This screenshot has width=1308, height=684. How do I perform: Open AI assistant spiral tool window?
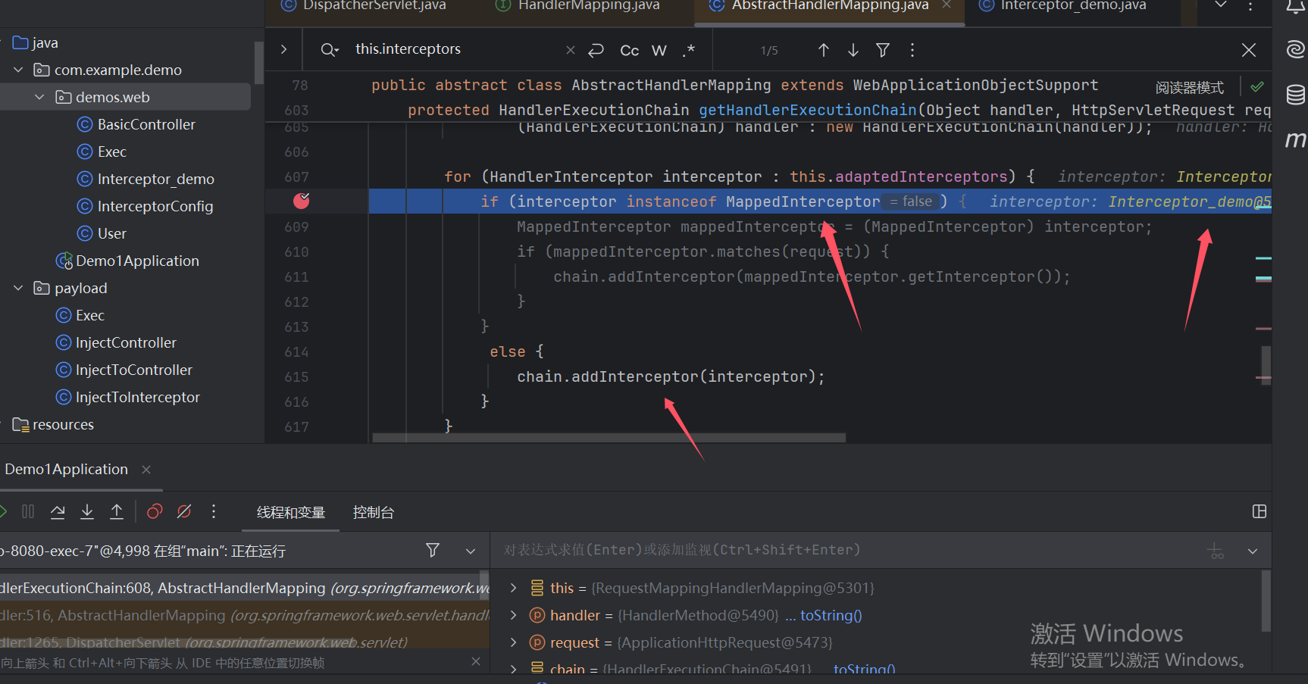(1295, 50)
